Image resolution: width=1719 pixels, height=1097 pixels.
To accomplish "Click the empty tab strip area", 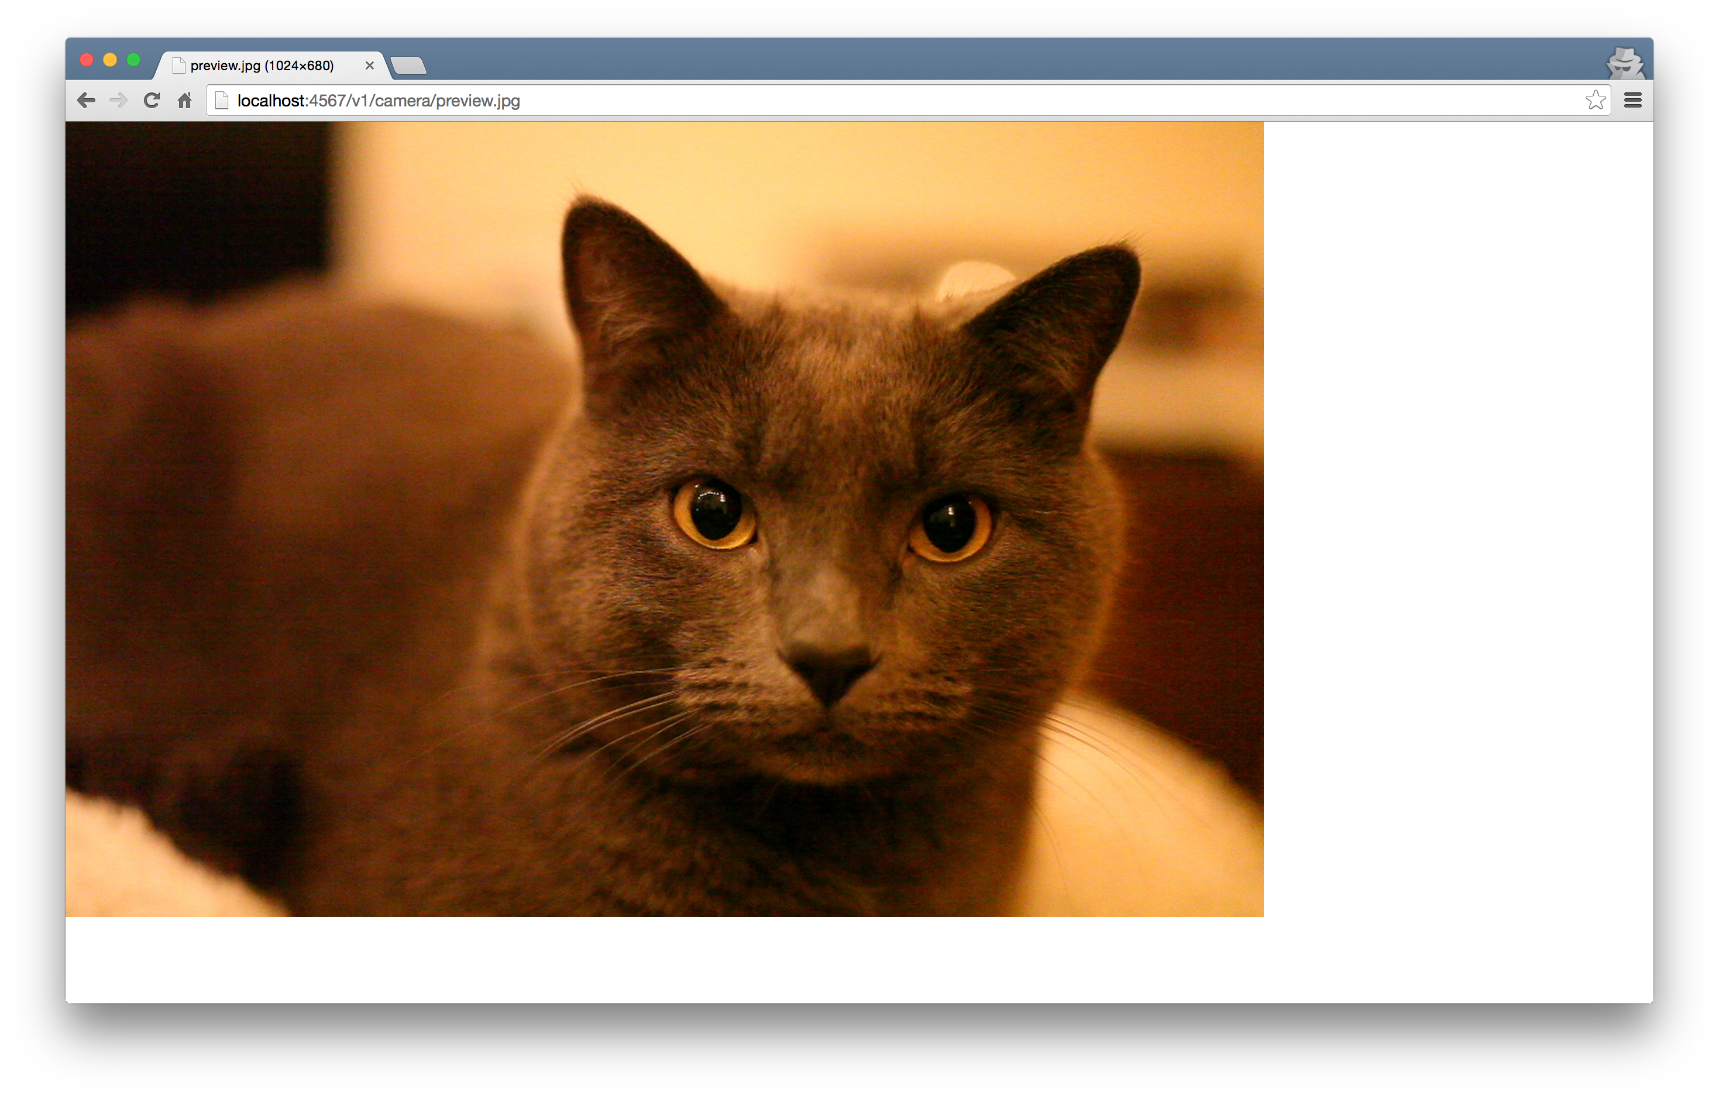I will click(999, 58).
